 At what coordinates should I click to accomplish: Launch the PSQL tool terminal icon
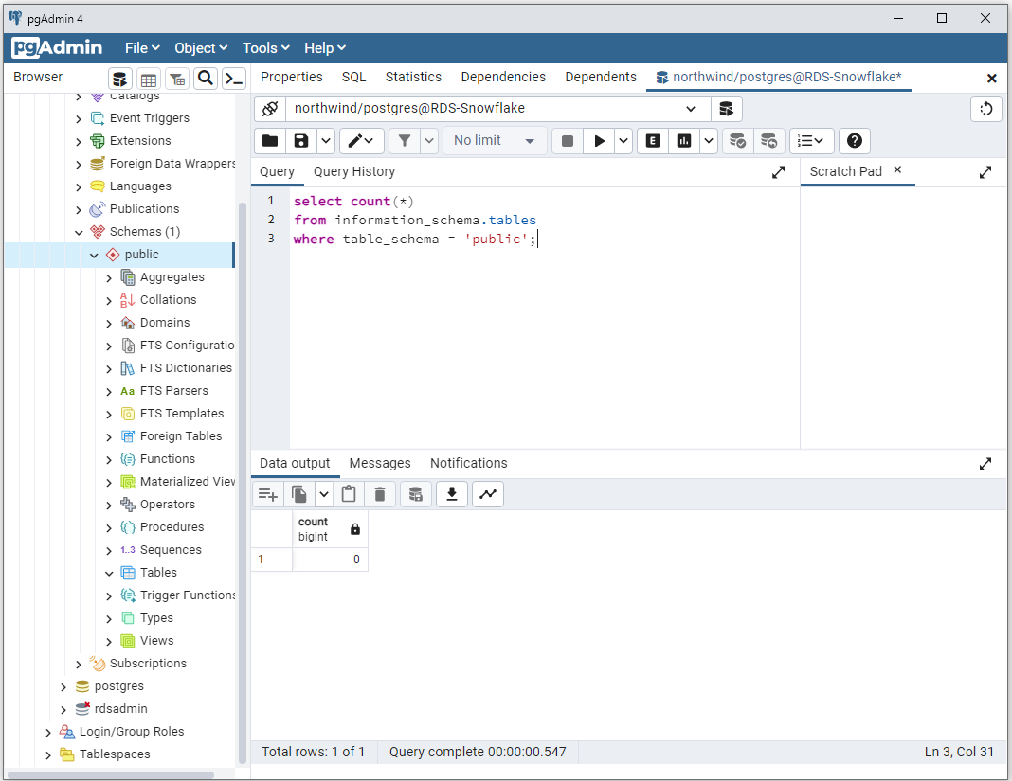point(234,80)
